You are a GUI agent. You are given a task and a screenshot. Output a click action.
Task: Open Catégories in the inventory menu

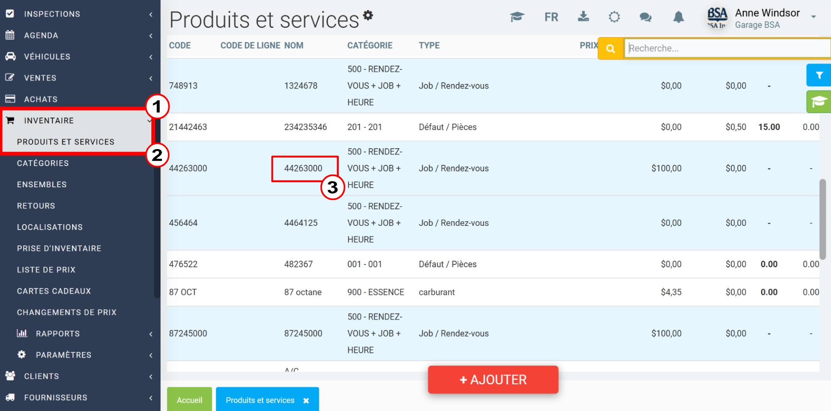click(x=43, y=163)
